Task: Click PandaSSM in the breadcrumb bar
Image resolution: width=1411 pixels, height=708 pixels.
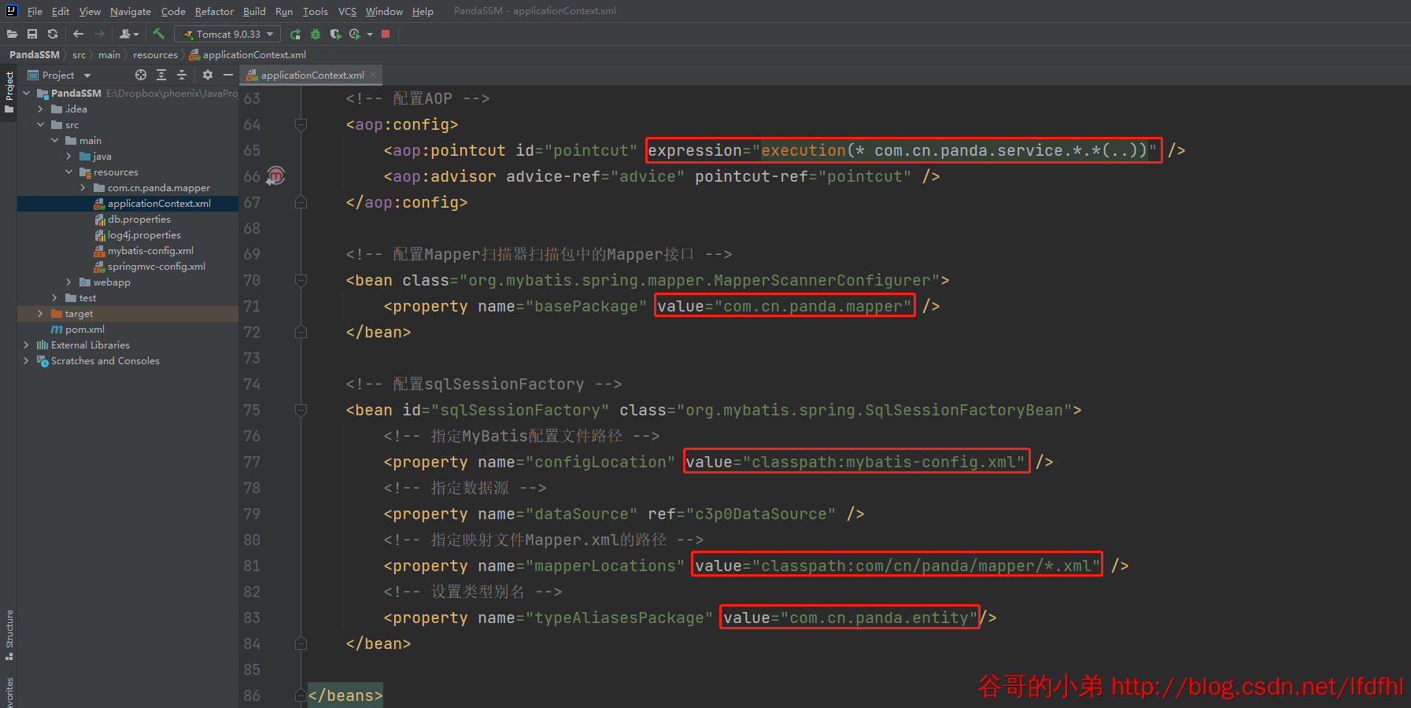Action: click(x=35, y=54)
